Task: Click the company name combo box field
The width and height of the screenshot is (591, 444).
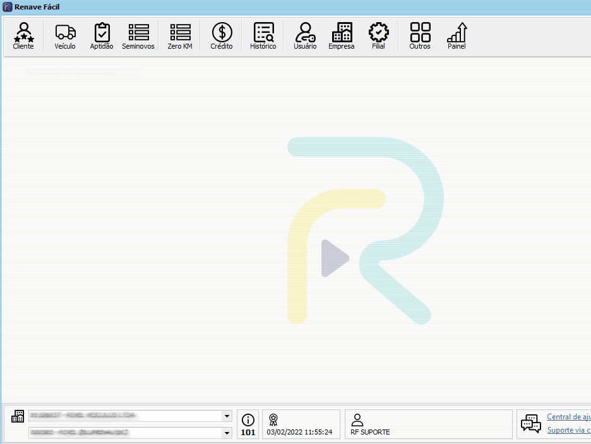Action: (130, 416)
